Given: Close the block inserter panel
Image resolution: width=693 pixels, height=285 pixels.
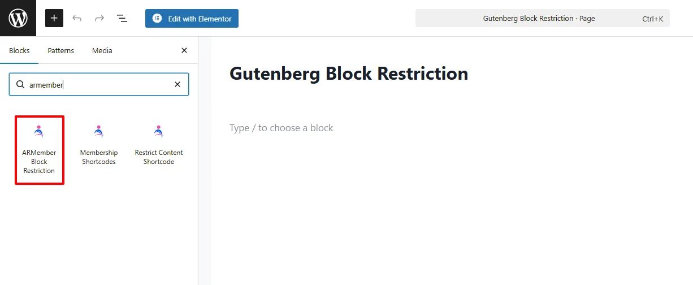Looking at the screenshot, I should click(184, 50).
